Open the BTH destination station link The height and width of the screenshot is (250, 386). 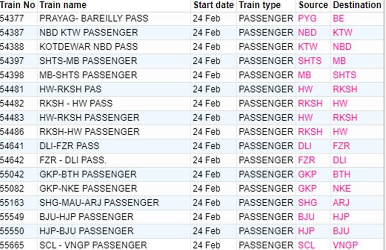(341, 174)
